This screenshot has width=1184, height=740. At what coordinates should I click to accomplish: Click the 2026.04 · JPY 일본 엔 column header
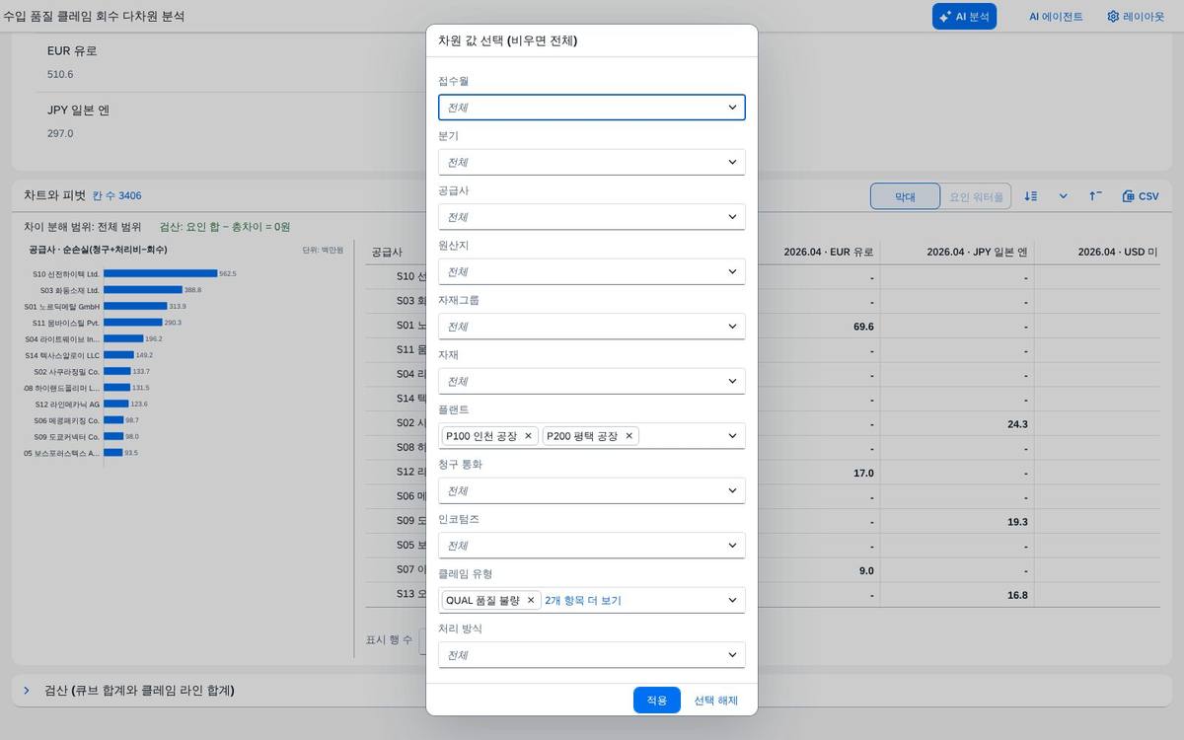point(977,252)
